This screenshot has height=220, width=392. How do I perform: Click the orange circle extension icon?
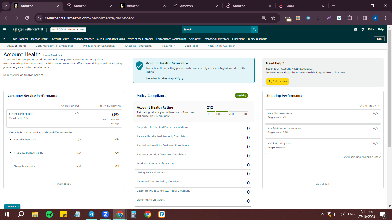pos(298,18)
